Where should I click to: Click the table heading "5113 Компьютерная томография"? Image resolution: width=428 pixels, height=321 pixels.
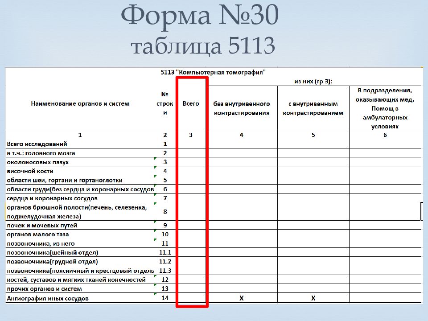click(x=213, y=72)
